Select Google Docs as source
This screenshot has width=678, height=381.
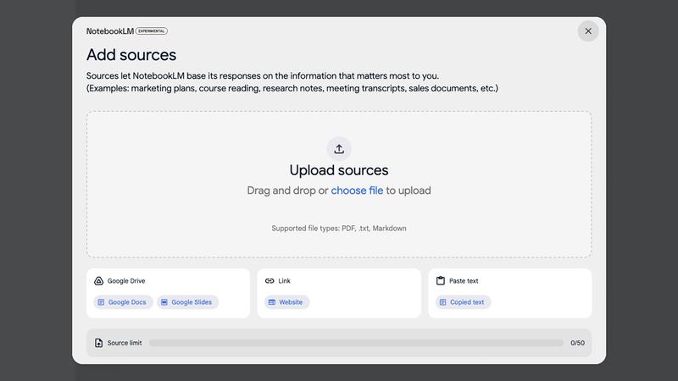click(126, 302)
